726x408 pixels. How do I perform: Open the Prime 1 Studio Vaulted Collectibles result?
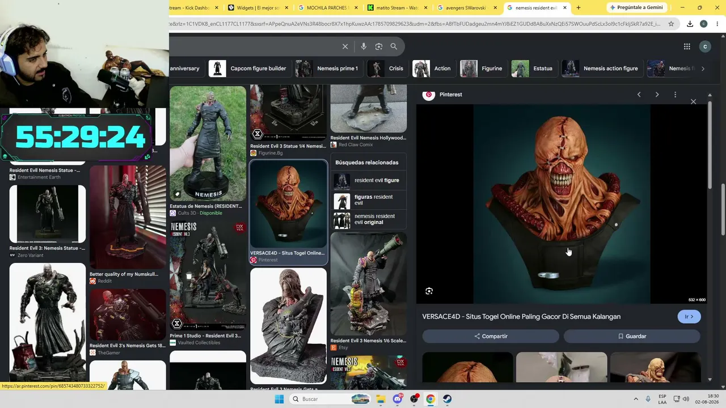(208, 283)
